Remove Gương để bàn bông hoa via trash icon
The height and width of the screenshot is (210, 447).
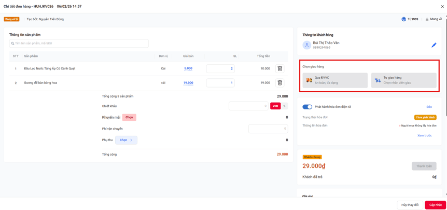click(280, 83)
